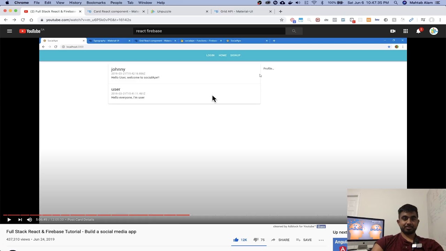Image resolution: width=446 pixels, height=251 pixels.
Task: Open a new Chrome tab
Action: (280, 11)
